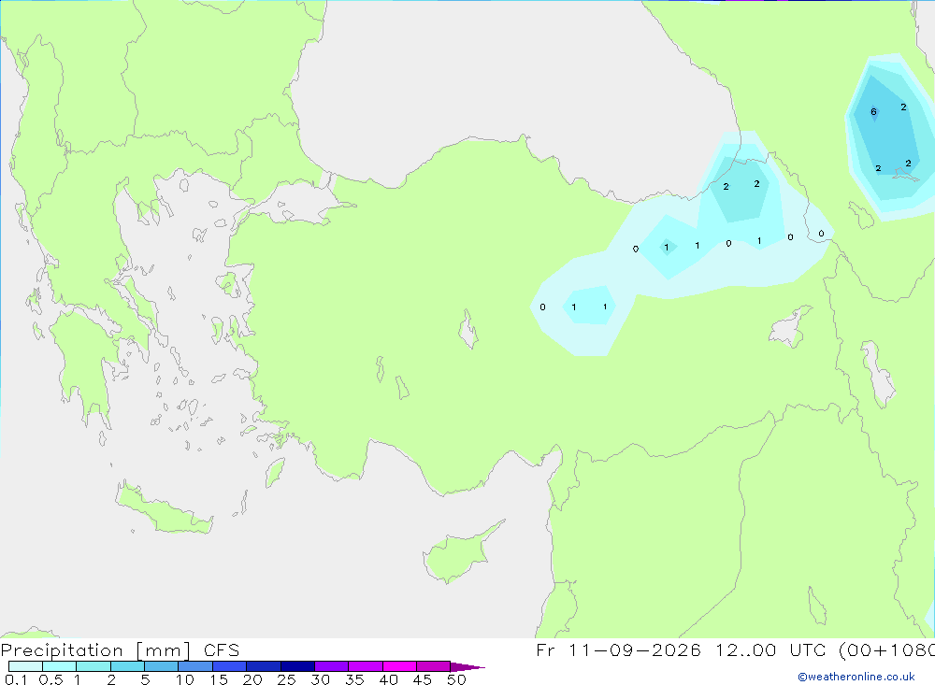Click the 45–50 mm legend color box

pos(434,666)
